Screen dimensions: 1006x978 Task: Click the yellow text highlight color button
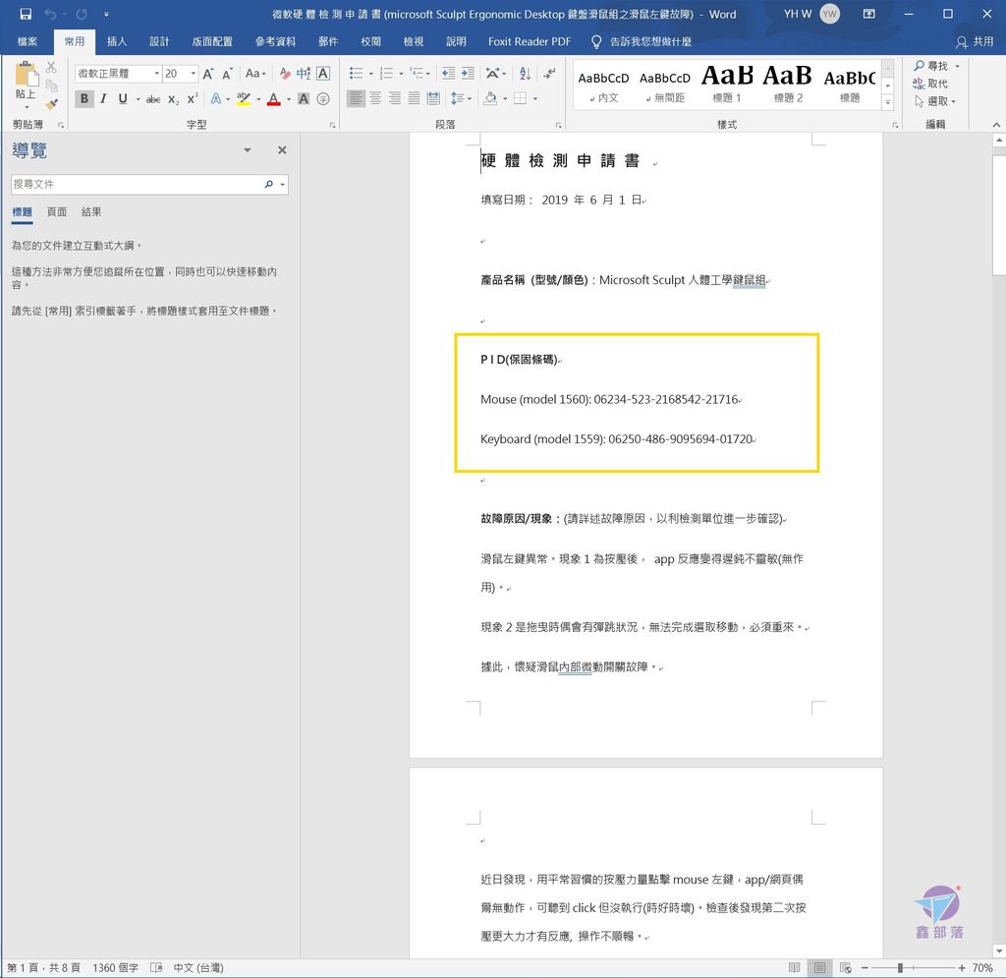244,99
